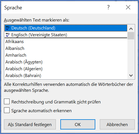Select Deutsch (Deutschland) in language list

point(66,28)
